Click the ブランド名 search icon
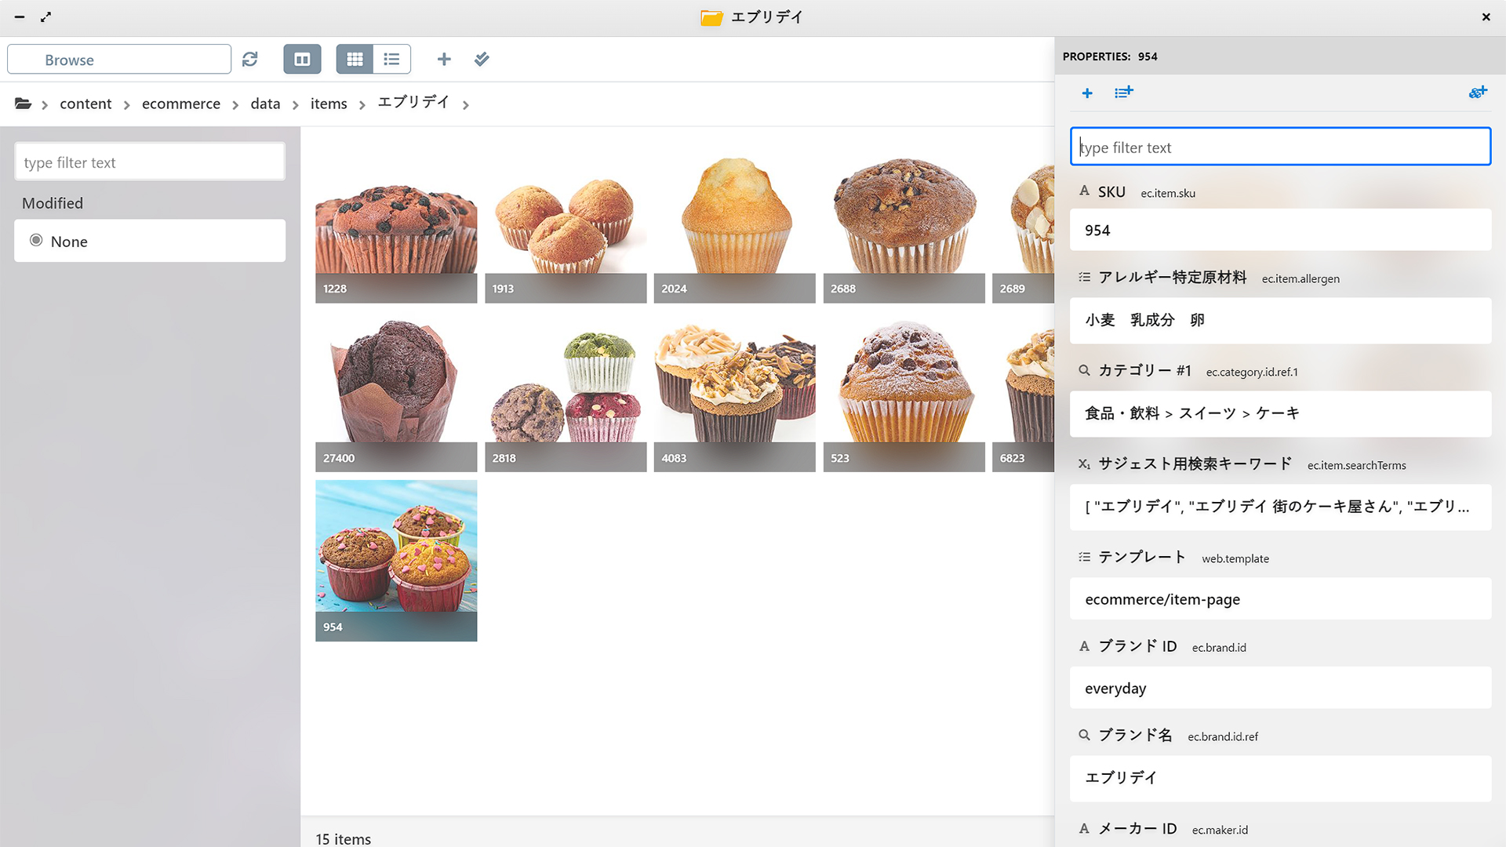The image size is (1506, 847). click(x=1084, y=735)
